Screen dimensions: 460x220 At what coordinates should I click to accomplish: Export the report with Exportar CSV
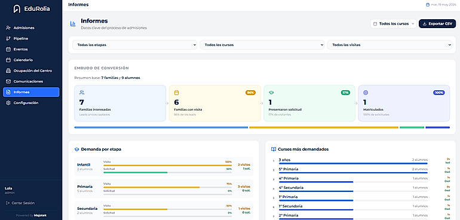click(x=437, y=23)
